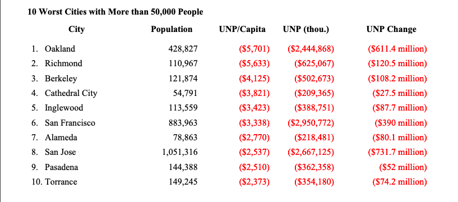Click Oakland's ($5,701) per capita value
Viewport: 458px width, 202px height.
click(254, 48)
